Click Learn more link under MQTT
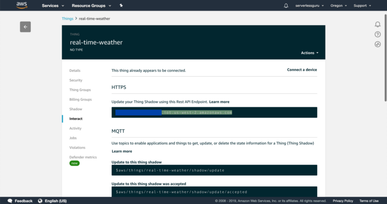The width and height of the screenshot is (387, 204). 122,151
